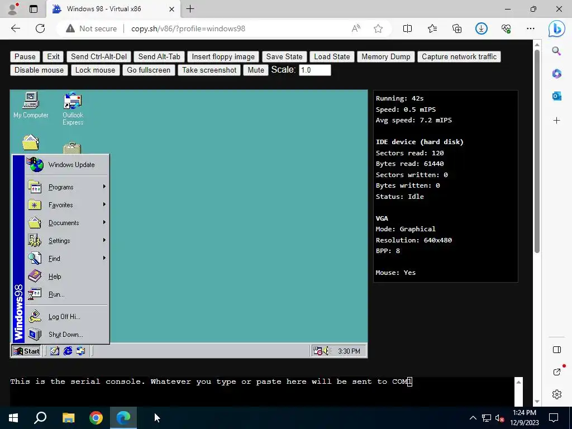Click the 3:30 PM tray clock
This screenshot has height=429, width=572.
pyautogui.click(x=349, y=351)
